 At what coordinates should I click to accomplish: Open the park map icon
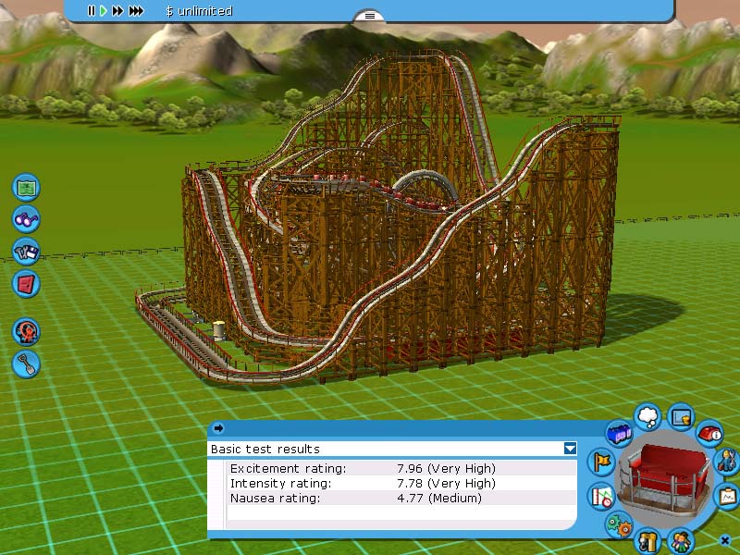(27, 188)
